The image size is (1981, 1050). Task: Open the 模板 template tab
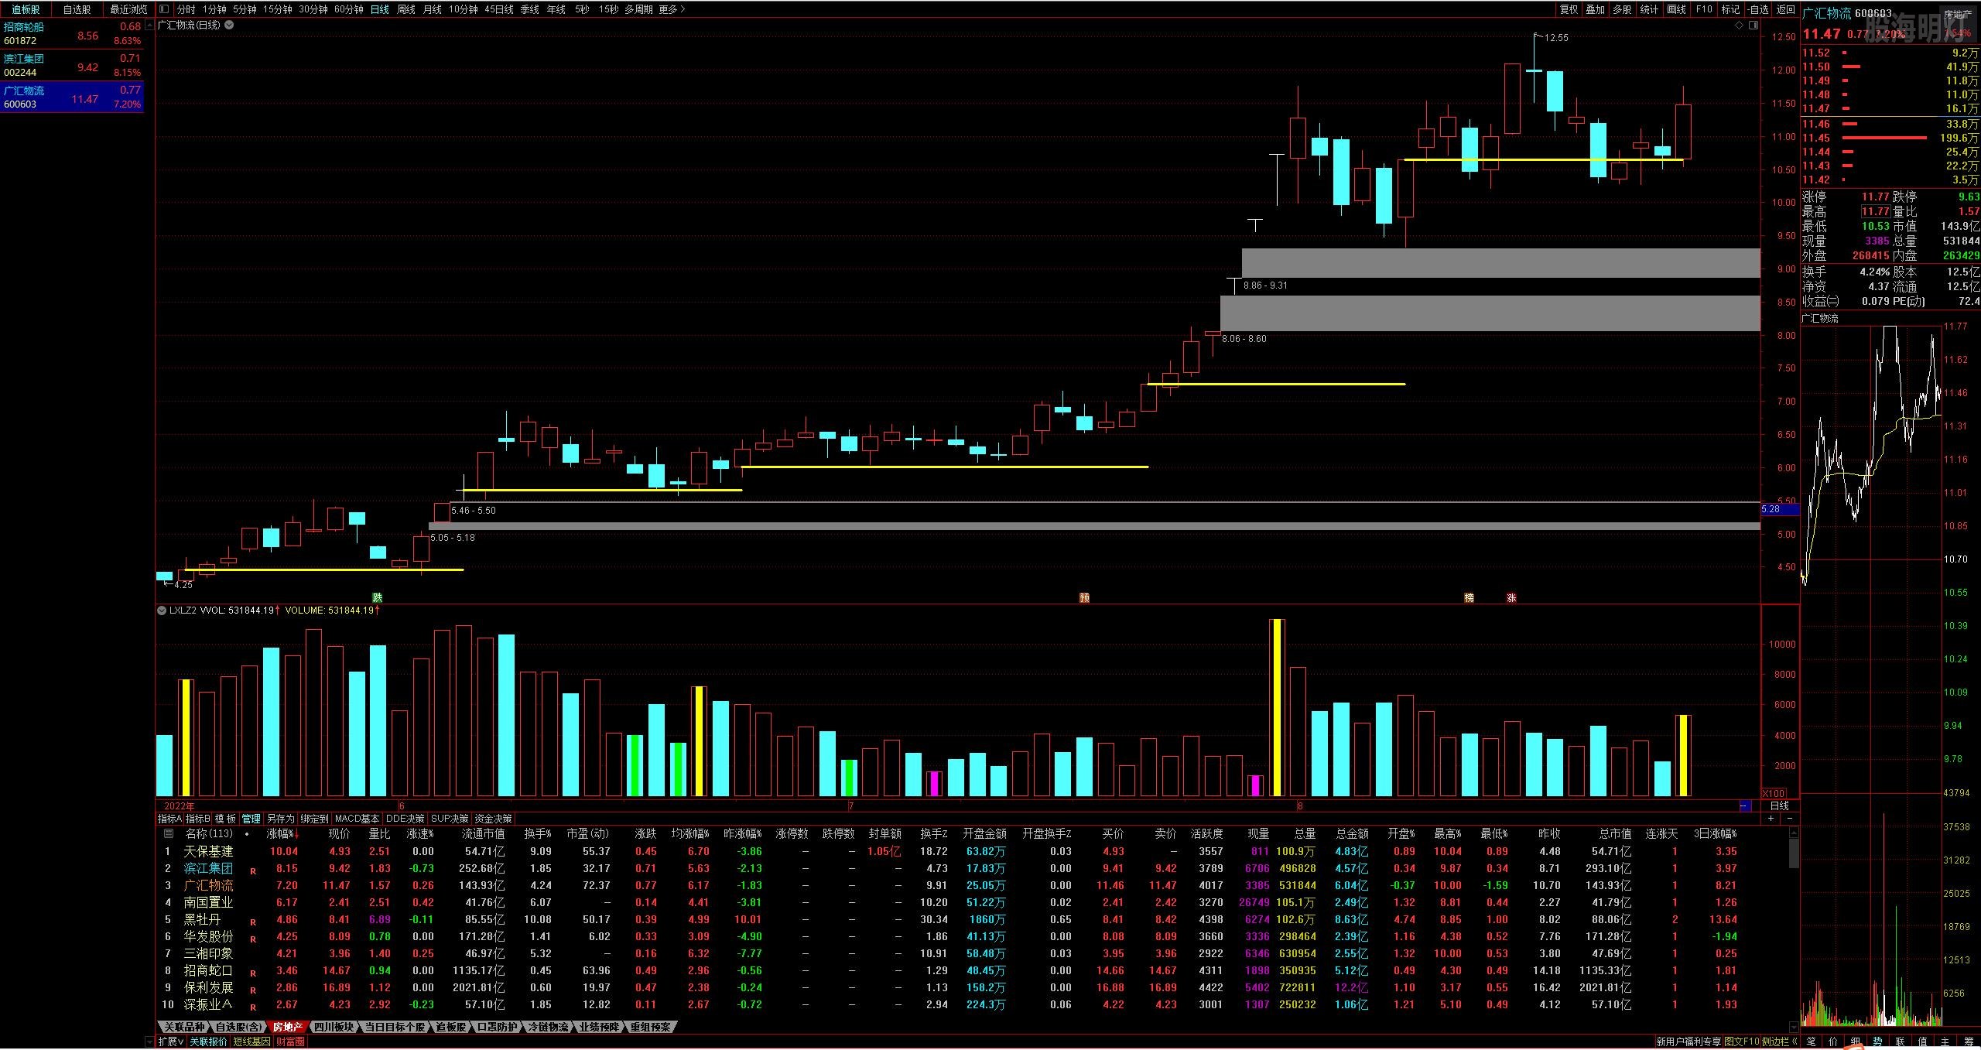(x=225, y=819)
